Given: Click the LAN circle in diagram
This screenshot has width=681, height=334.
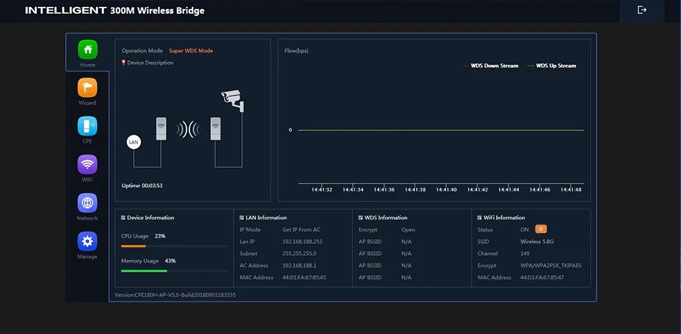Looking at the screenshot, I should (x=134, y=142).
